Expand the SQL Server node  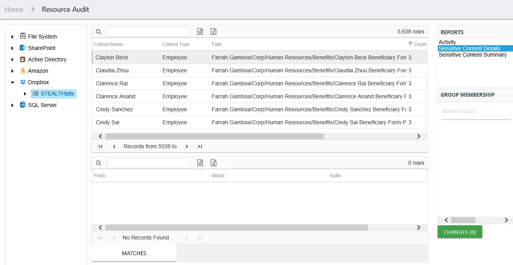point(12,105)
